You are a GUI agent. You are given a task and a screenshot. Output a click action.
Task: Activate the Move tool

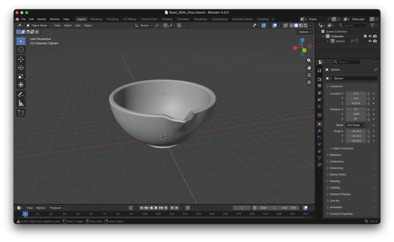pos(21,59)
